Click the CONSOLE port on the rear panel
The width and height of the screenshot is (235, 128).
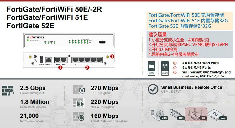point(49,60)
